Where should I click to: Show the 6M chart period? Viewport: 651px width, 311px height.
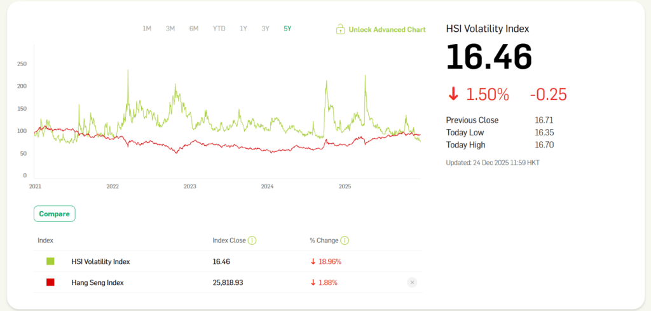pyautogui.click(x=194, y=29)
